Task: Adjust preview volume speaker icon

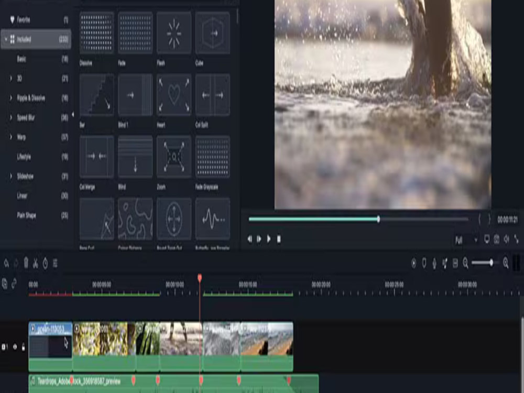Action: coord(507,239)
